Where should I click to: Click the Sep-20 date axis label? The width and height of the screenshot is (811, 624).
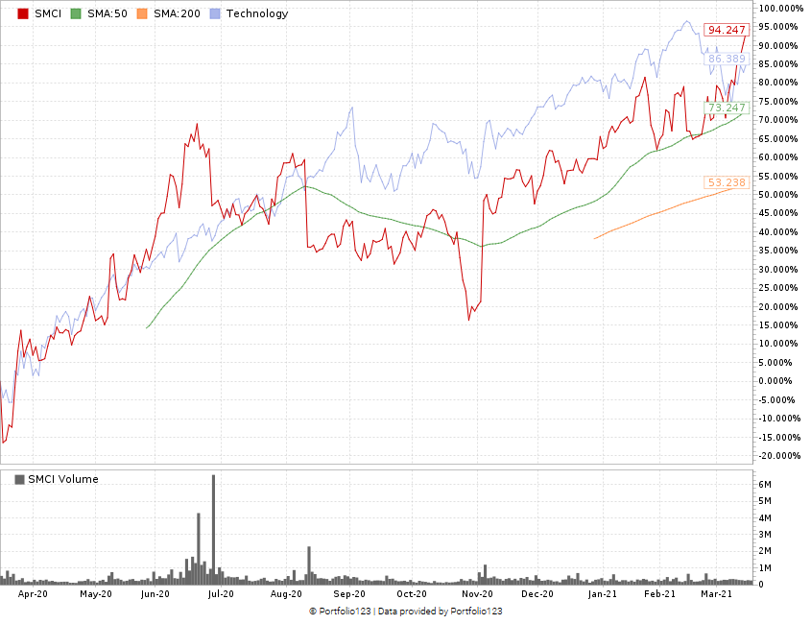pos(349,594)
